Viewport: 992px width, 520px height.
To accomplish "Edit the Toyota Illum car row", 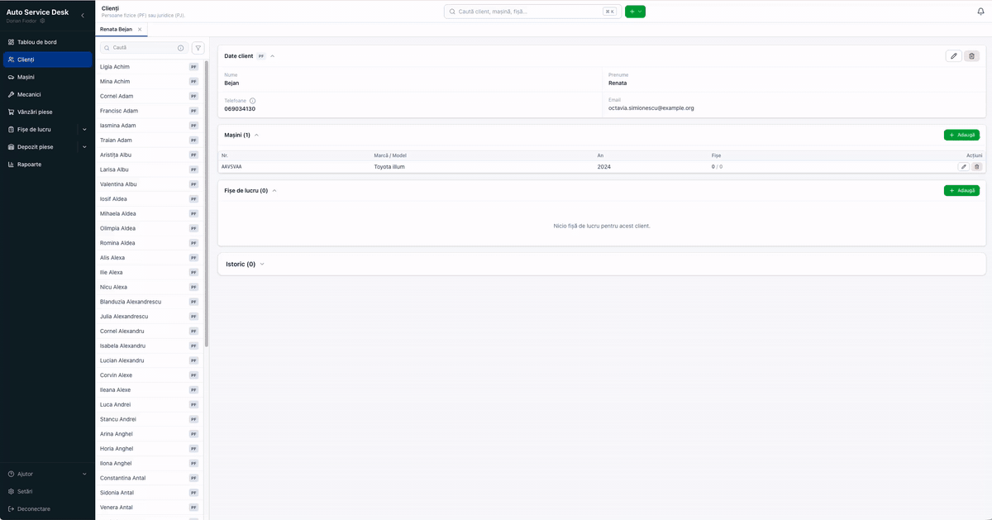I will pyautogui.click(x=963, y=167).
